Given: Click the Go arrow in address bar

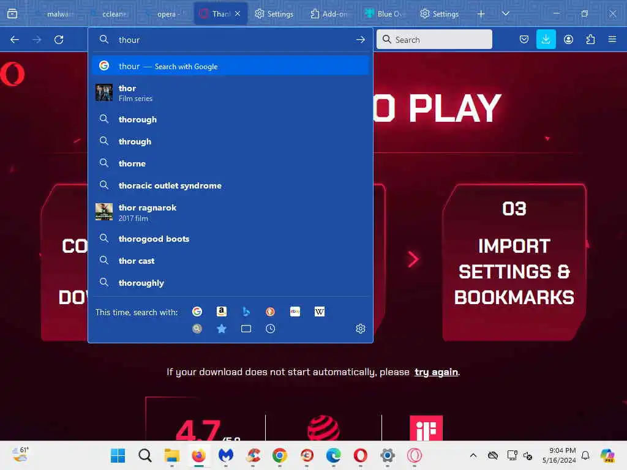Looking at the screenshot, I should coord(360,40).
